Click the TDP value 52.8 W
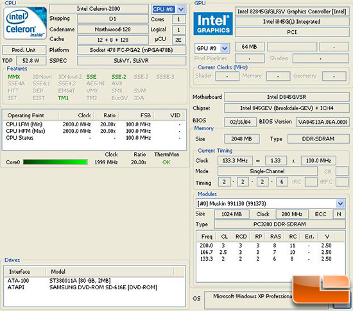This screenshot has width=353, height=311. coord(31,61)
